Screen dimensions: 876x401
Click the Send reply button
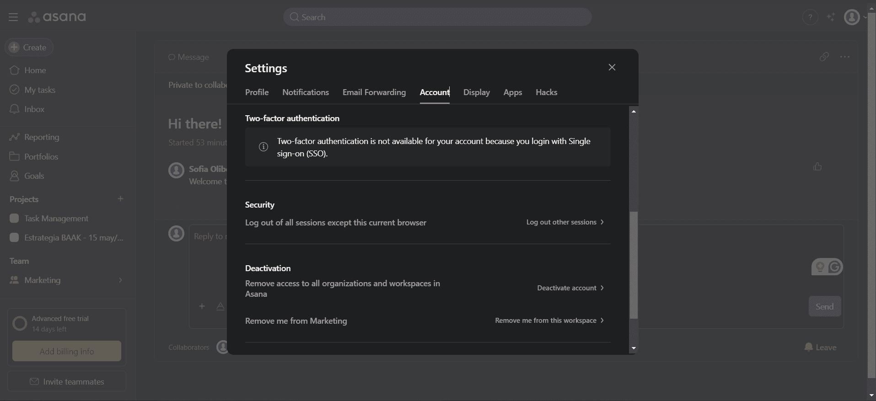825,306
